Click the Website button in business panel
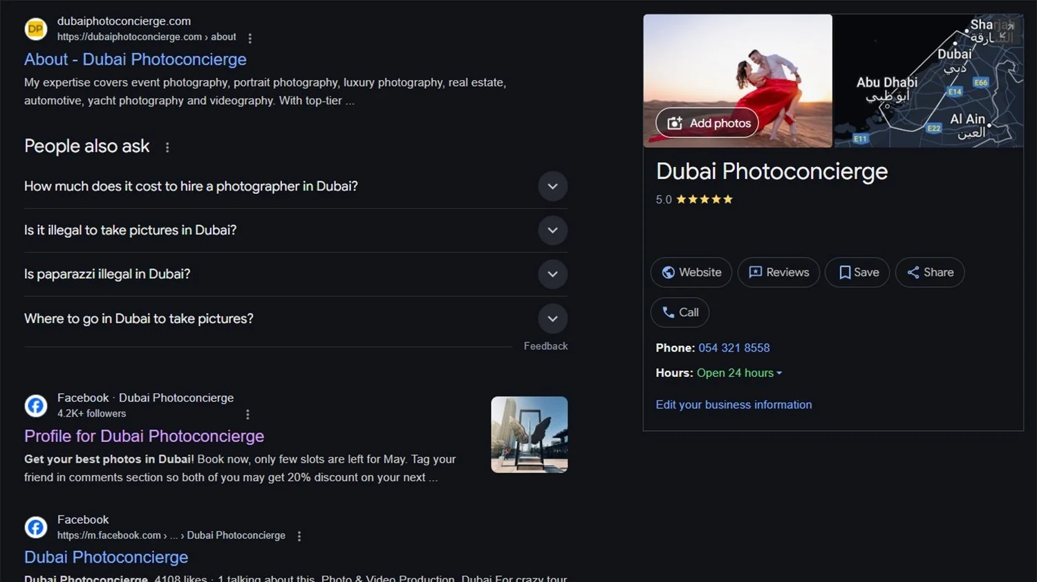 pyautogui.click(x=691, y=272)
